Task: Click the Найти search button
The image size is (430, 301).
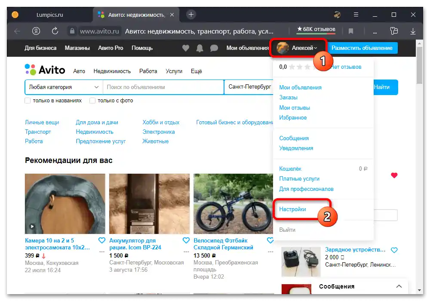Action: pyautogui.click(x=386, y=87)
